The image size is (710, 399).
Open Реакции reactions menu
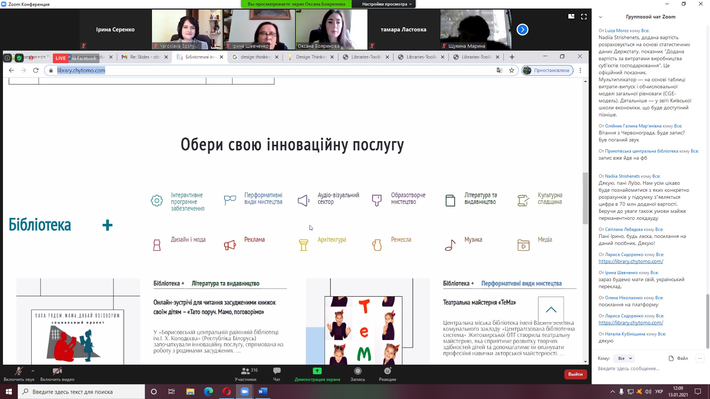(388, 374)
